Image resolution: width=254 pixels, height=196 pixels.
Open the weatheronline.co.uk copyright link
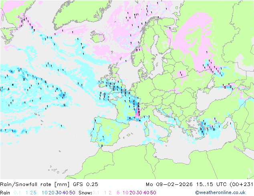pos(220,192)
